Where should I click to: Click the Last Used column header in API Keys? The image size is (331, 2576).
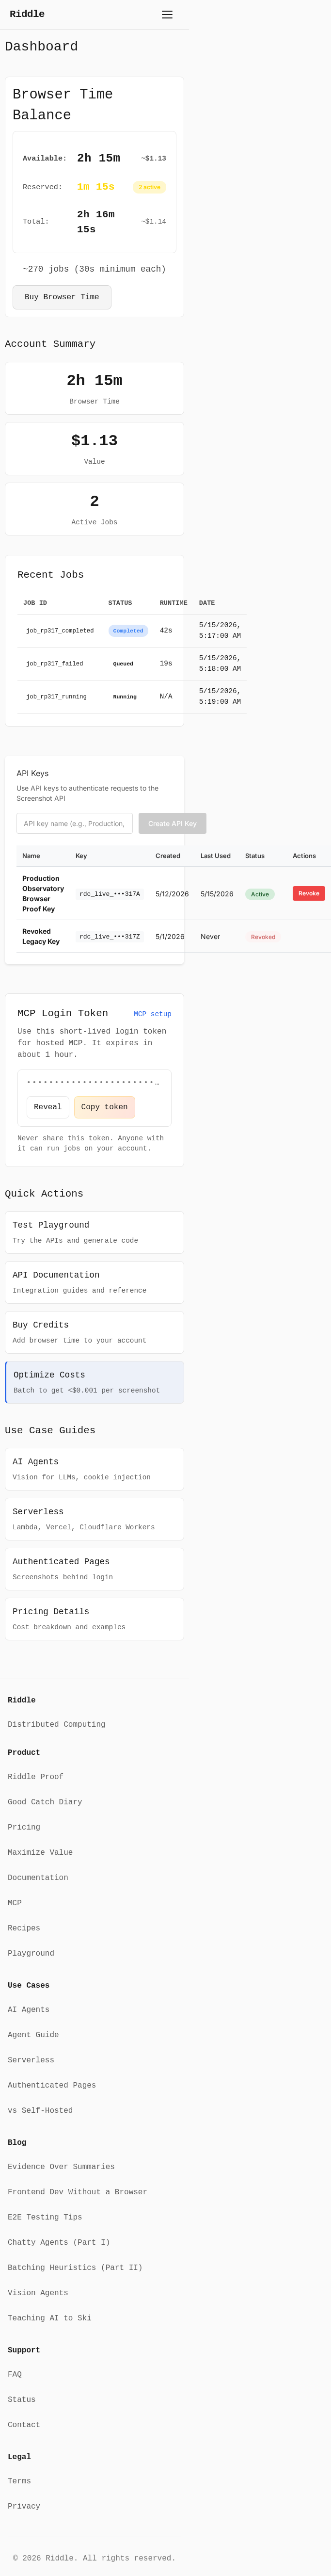(215, 856)
